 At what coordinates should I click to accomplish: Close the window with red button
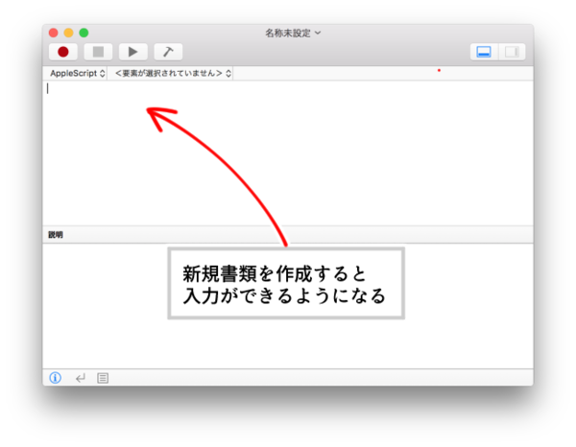tap(53, 33)
